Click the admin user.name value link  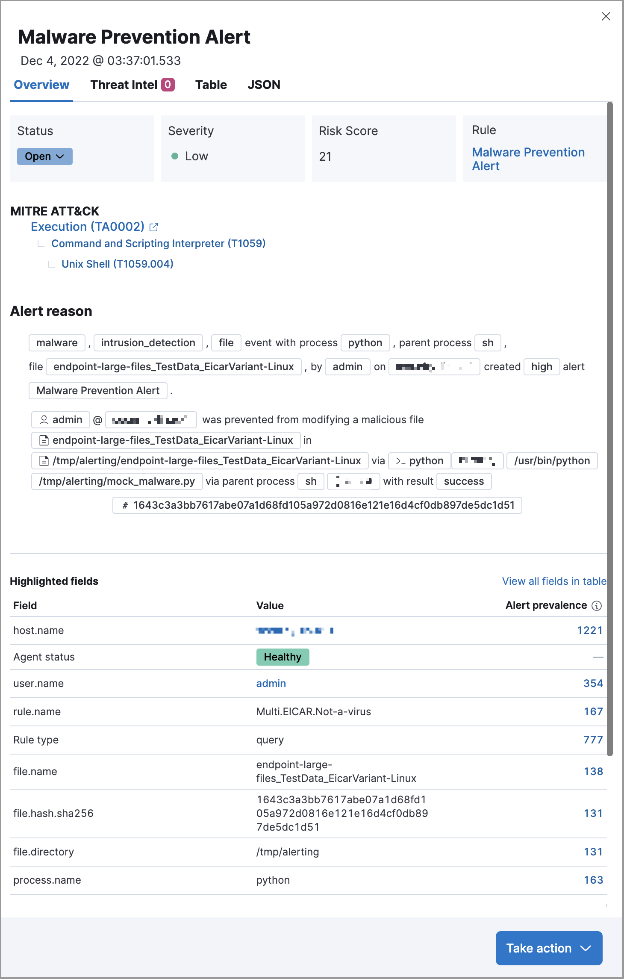pyautogui.click(x=271, y=684)
